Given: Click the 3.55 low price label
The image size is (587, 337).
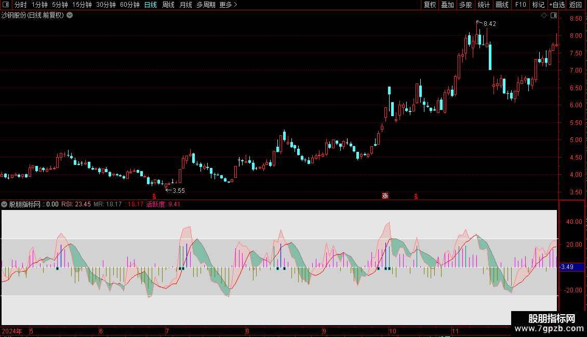Looking at the screenshot, I should (179, 191).
